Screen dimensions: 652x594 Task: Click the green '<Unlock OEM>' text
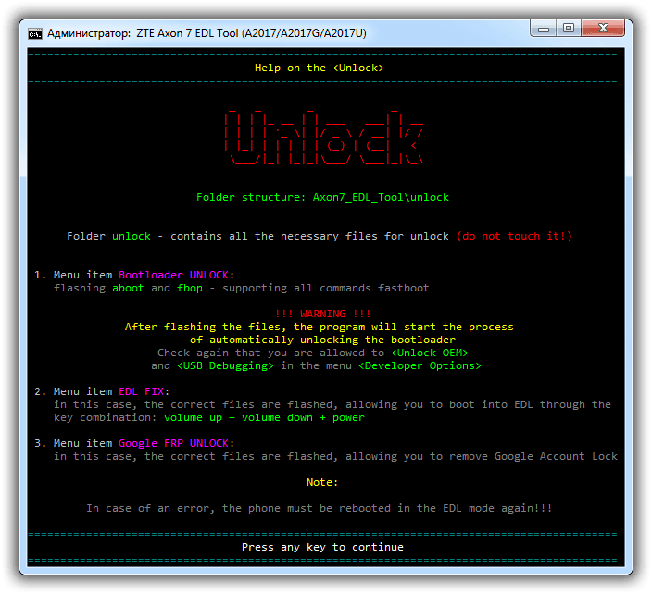tap(430, 353)
